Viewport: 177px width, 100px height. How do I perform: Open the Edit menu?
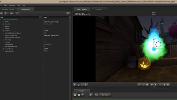point(5,5)
